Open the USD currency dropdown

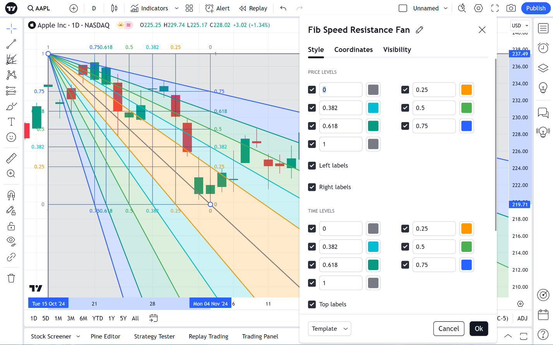(x=520, y=25)
